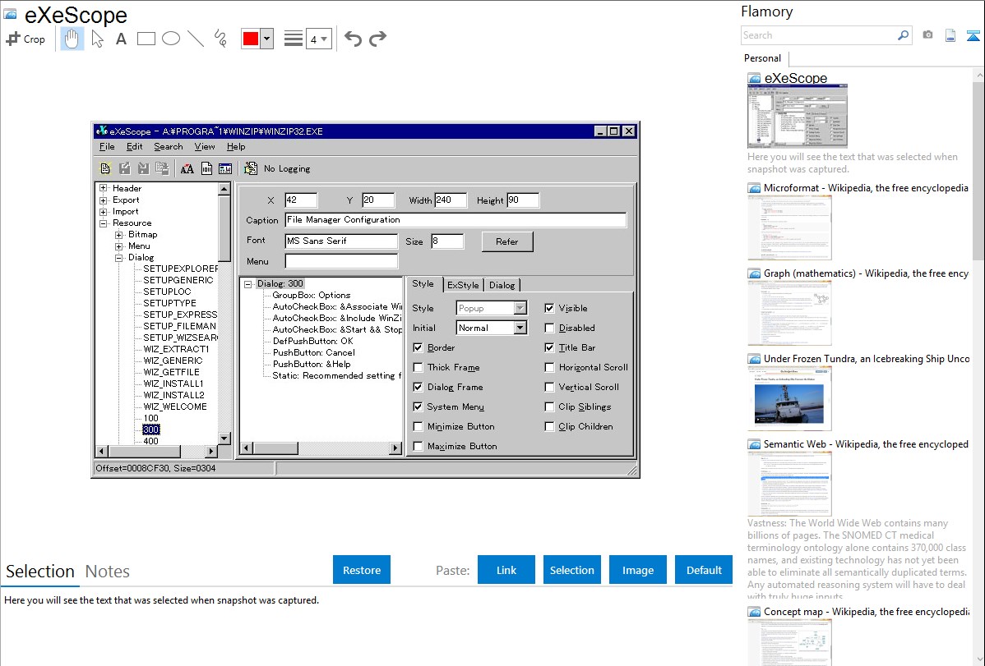
Task: Click the Caption field File Manager Configuration
Action: 456,220
